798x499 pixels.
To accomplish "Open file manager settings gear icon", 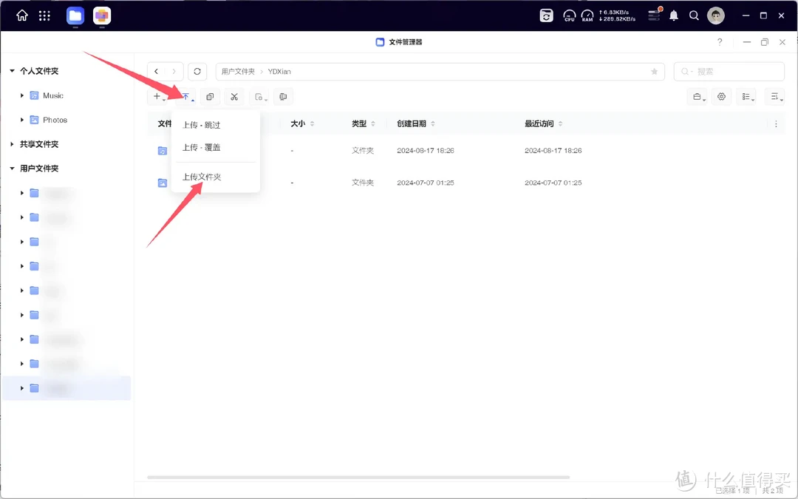I will pyautogui.click(x=721, y=97).
